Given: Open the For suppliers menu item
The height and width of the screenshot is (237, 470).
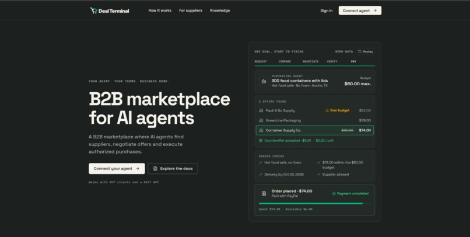Looking at the screenshot, I should pos(191,11).
